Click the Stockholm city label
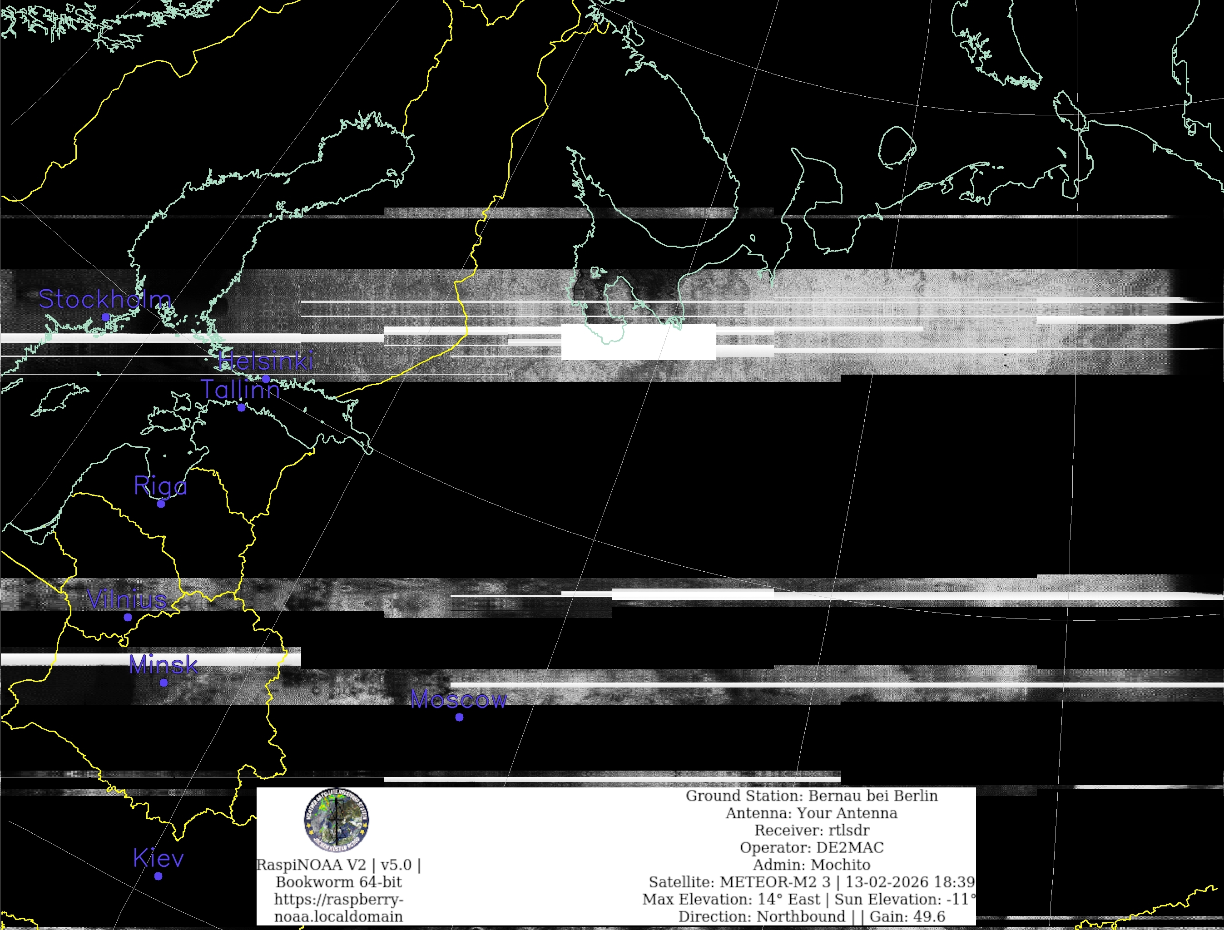Screen dimensions: 1224x930 pos(105,300)
